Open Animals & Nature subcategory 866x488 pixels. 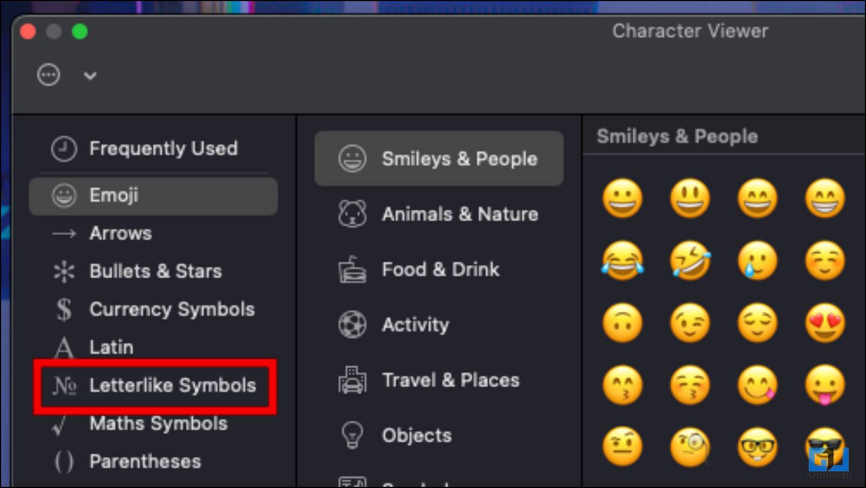[x=439, y=214]
